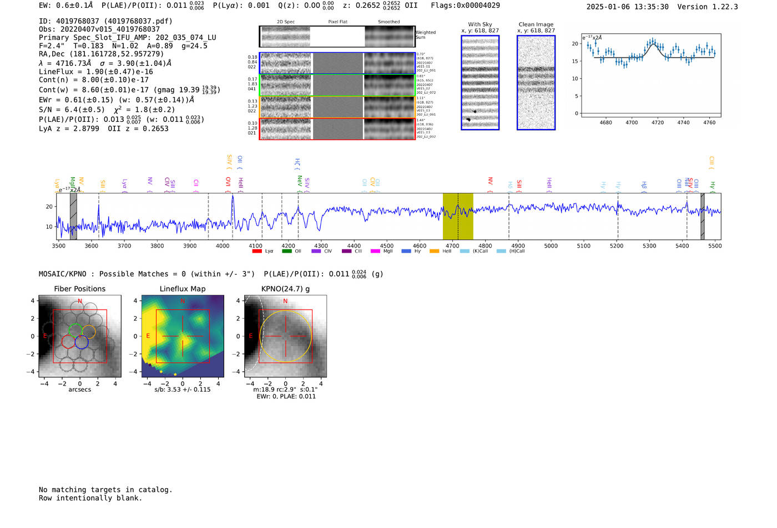Click the 2025-01-06 13:35:30 timestamp
The image size is (777, 528).
pyautogui.click(x=628, y=7)
